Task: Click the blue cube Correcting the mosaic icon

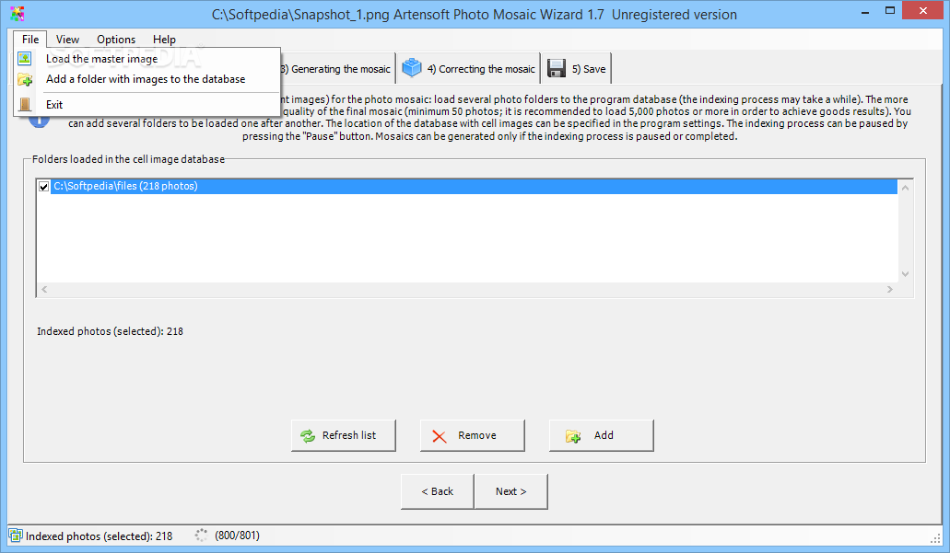Action: click(412, 68)
